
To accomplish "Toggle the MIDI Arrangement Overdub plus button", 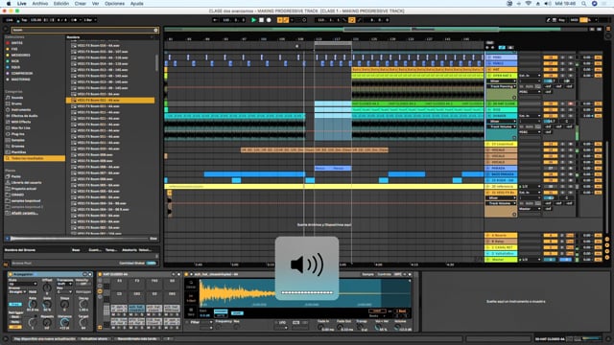I will (279, 20).
